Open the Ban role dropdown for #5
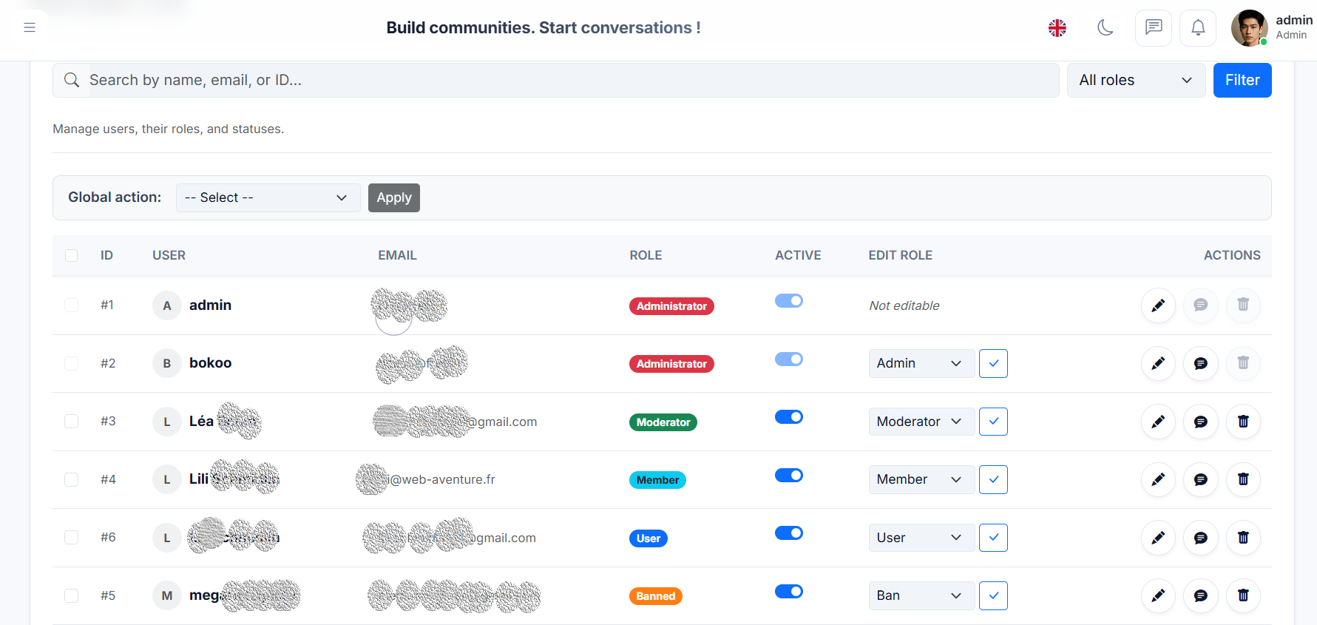The width and height of the screenshot is (1317, 625). (921, 595)
